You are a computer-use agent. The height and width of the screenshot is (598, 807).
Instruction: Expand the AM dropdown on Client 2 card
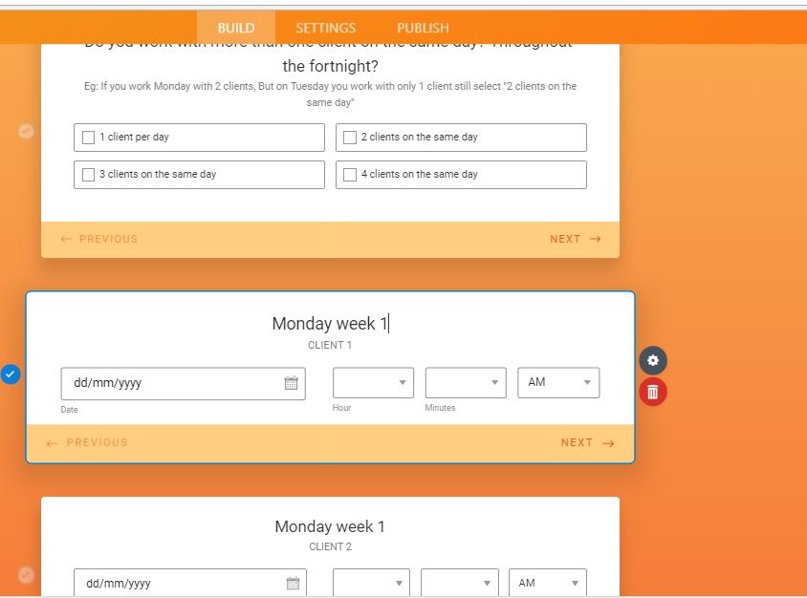click(x=546, y=582)
